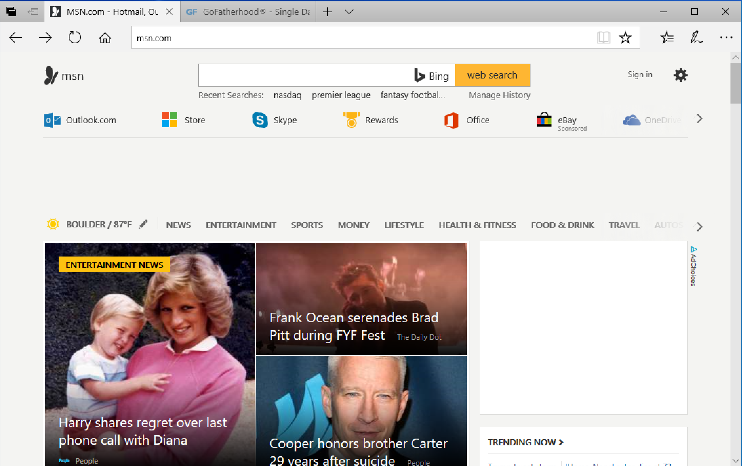Add msn.com to favorites star

[625, 38]
